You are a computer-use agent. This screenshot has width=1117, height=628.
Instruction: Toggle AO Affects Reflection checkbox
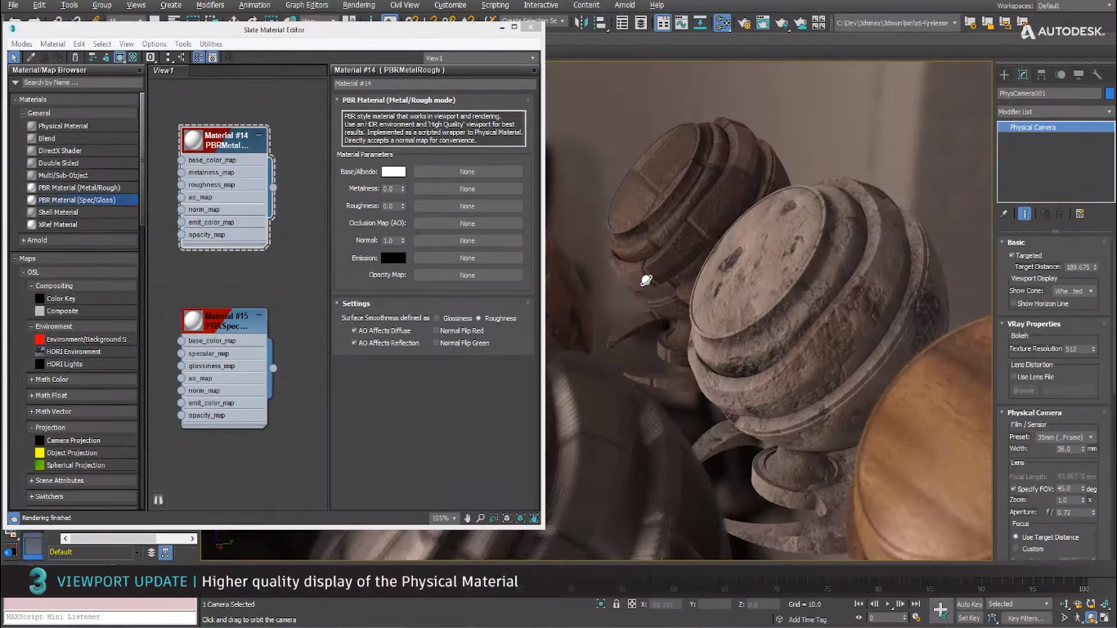[354, 343]
